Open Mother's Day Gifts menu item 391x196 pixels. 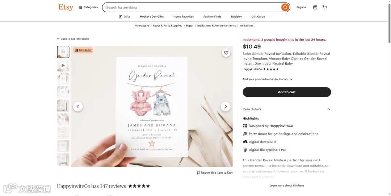152,17
